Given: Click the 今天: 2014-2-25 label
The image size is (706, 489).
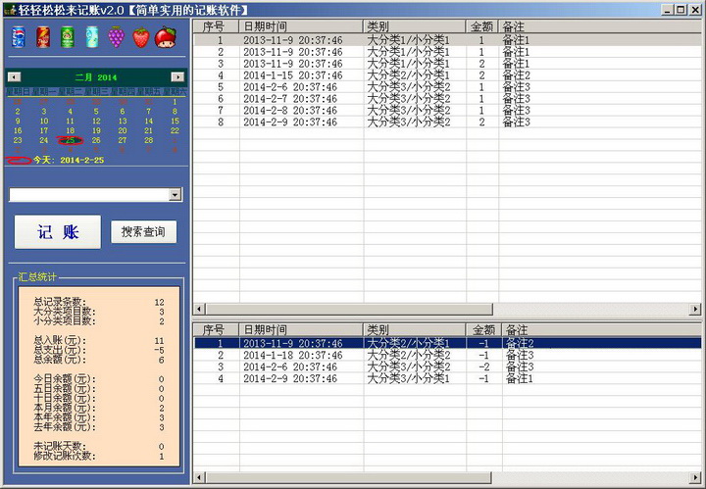Looking at the screenshot, I should (x=69, y=160).
